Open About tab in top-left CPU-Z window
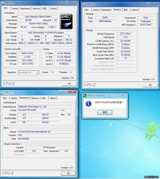This screenshot has height=179, width=160. 54,8
